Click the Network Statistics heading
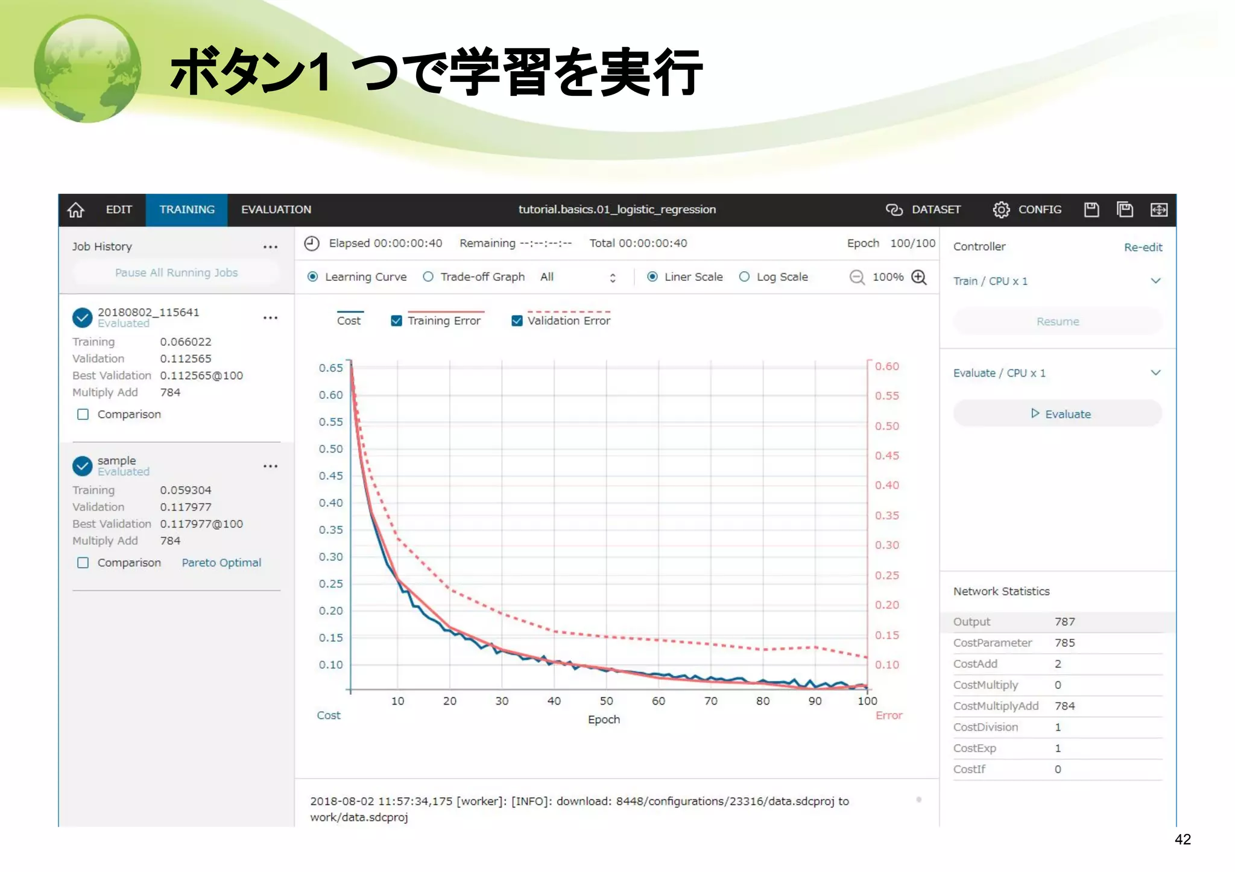1235x872 pixels. (1001, 592)
